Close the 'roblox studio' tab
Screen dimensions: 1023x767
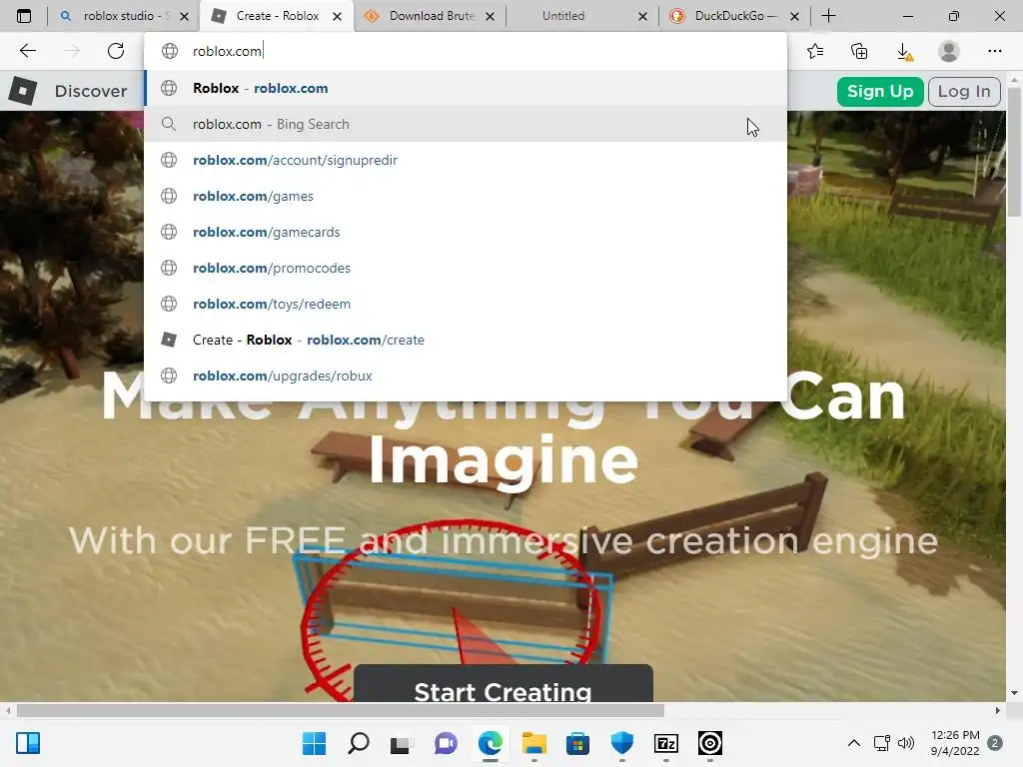coord(184,16)
